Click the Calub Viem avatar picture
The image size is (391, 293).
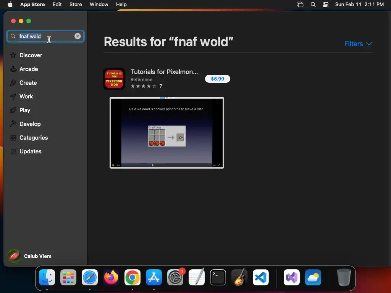(x=14, y=256)
